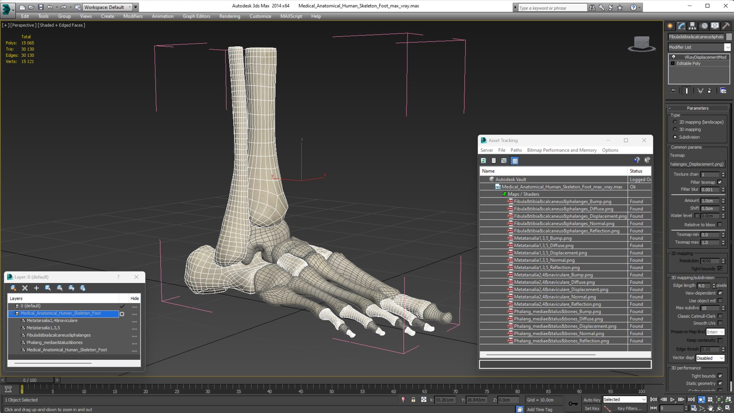
Task: Open the Modifiers menu
Action: [x=133, y=16]
